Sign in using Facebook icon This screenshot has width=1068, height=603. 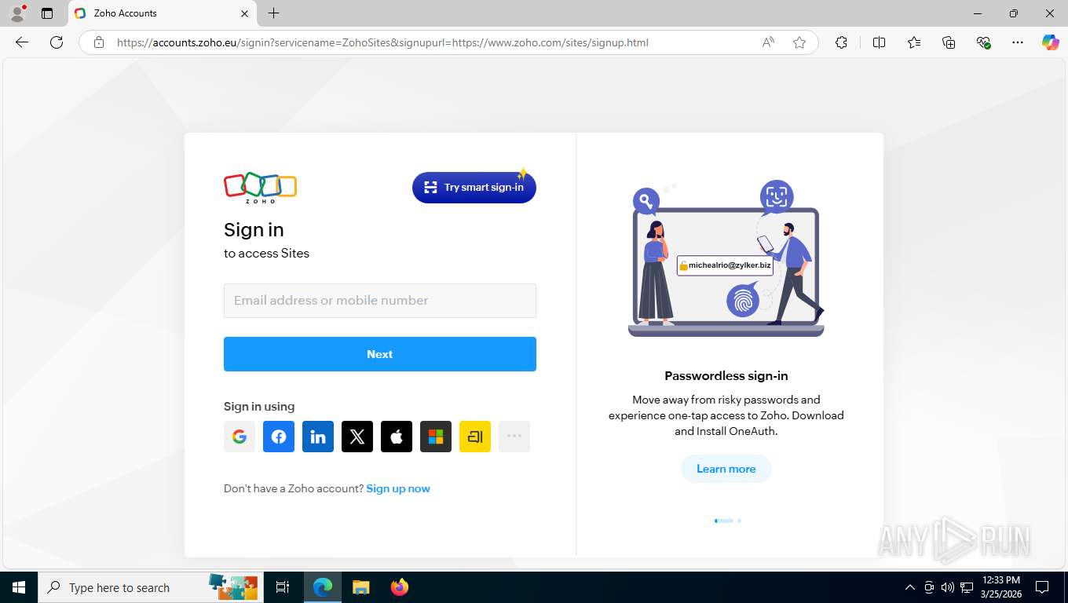tap(279, 437)
